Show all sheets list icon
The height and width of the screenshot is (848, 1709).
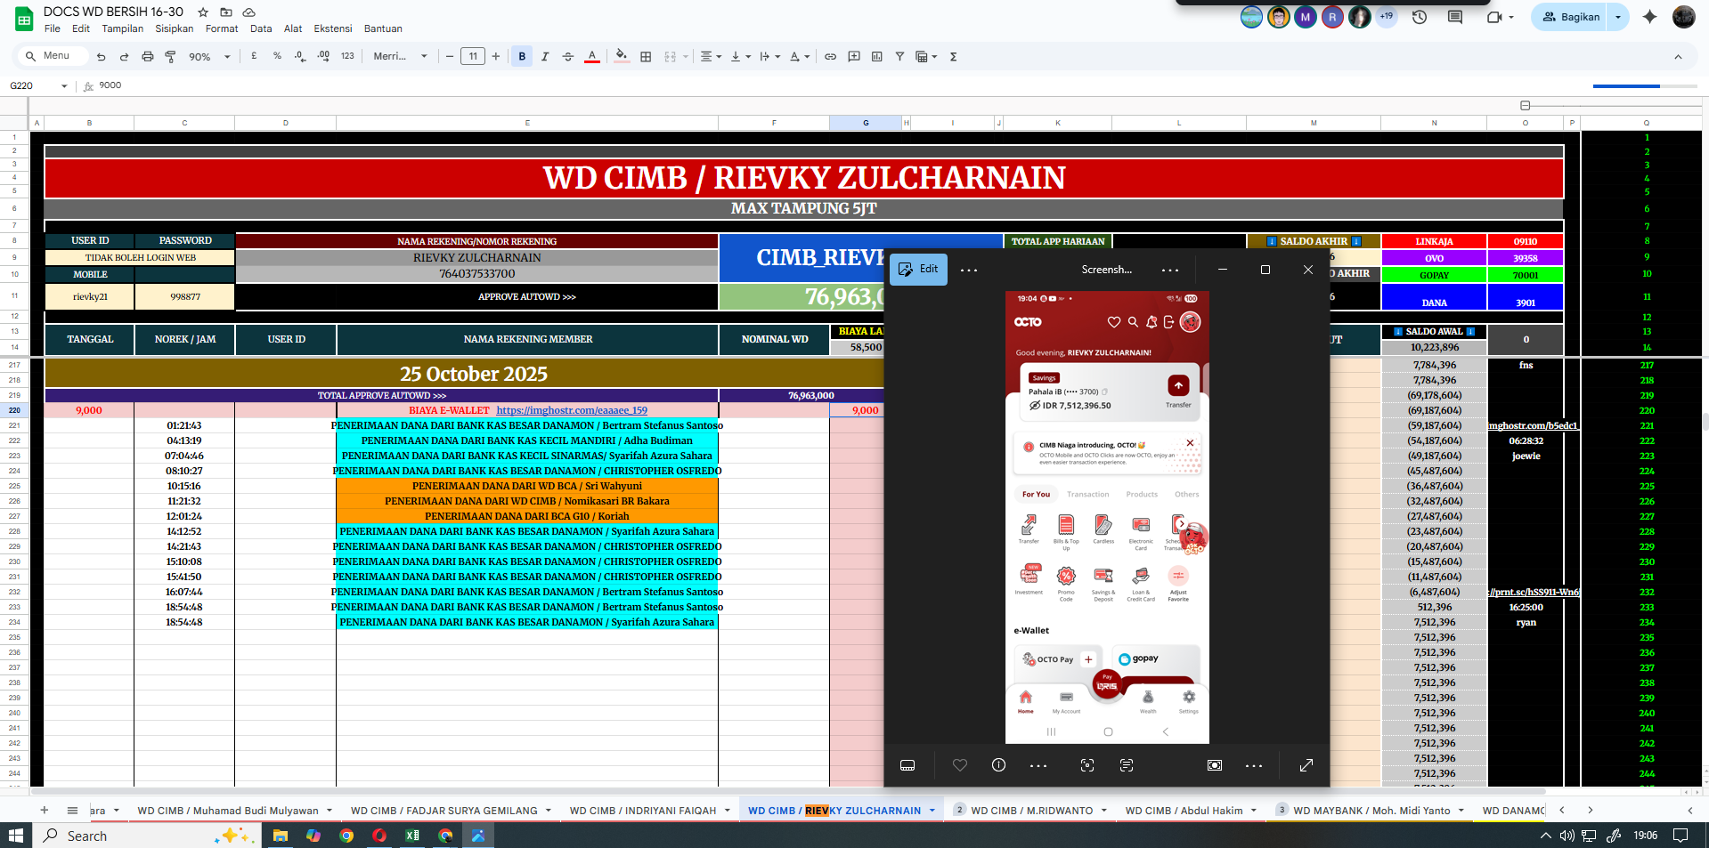[x=72, y=811]
